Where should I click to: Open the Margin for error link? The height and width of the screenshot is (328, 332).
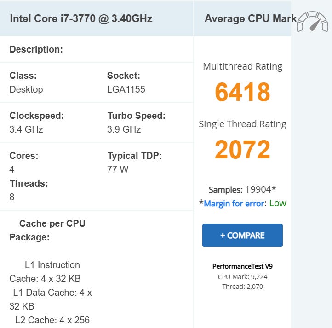[235, 203]
